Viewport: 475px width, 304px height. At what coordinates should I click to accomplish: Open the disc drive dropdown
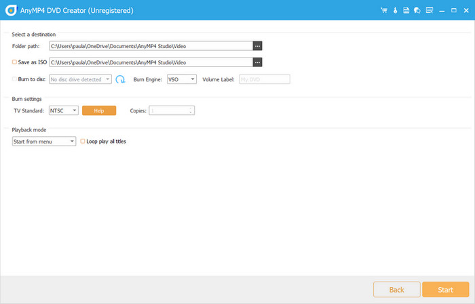pyautogui.click(x=80, y=79)
